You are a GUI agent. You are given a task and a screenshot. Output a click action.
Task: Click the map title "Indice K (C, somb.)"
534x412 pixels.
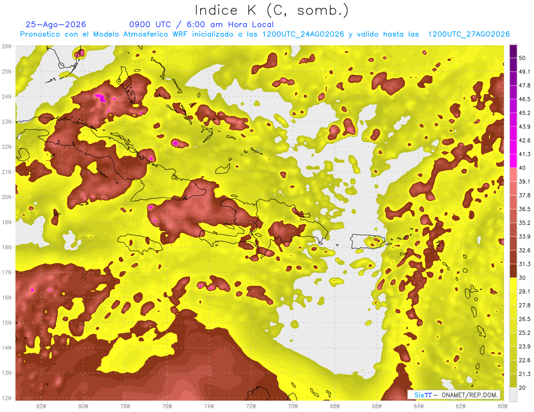pyautogui.click(x=271, y=11)
